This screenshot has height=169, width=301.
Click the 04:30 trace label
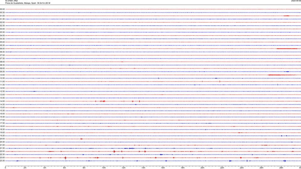coord(2,39)
